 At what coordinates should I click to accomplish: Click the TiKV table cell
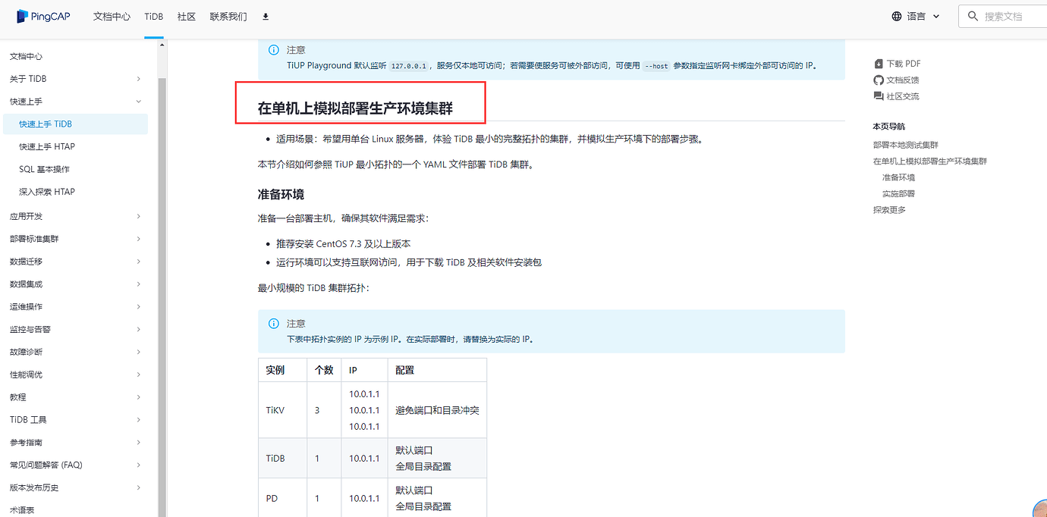282,410
